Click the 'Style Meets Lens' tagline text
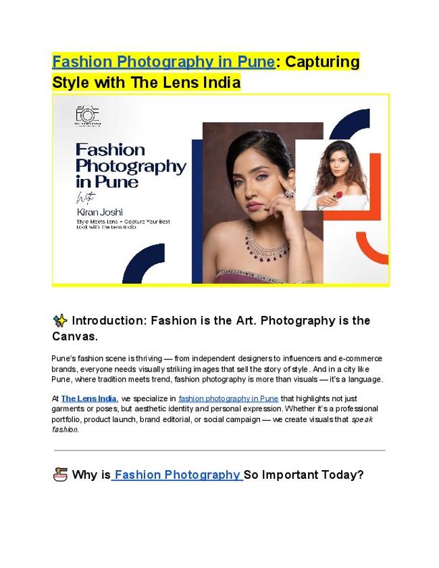439x568 pixels. tap(123, 224)
